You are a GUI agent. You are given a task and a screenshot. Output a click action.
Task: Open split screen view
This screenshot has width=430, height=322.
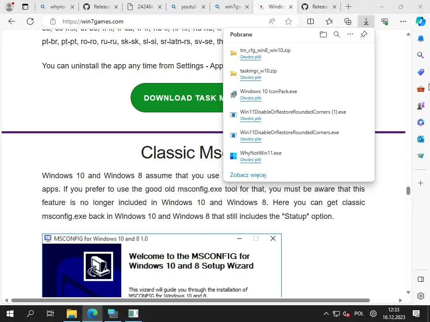310,21
